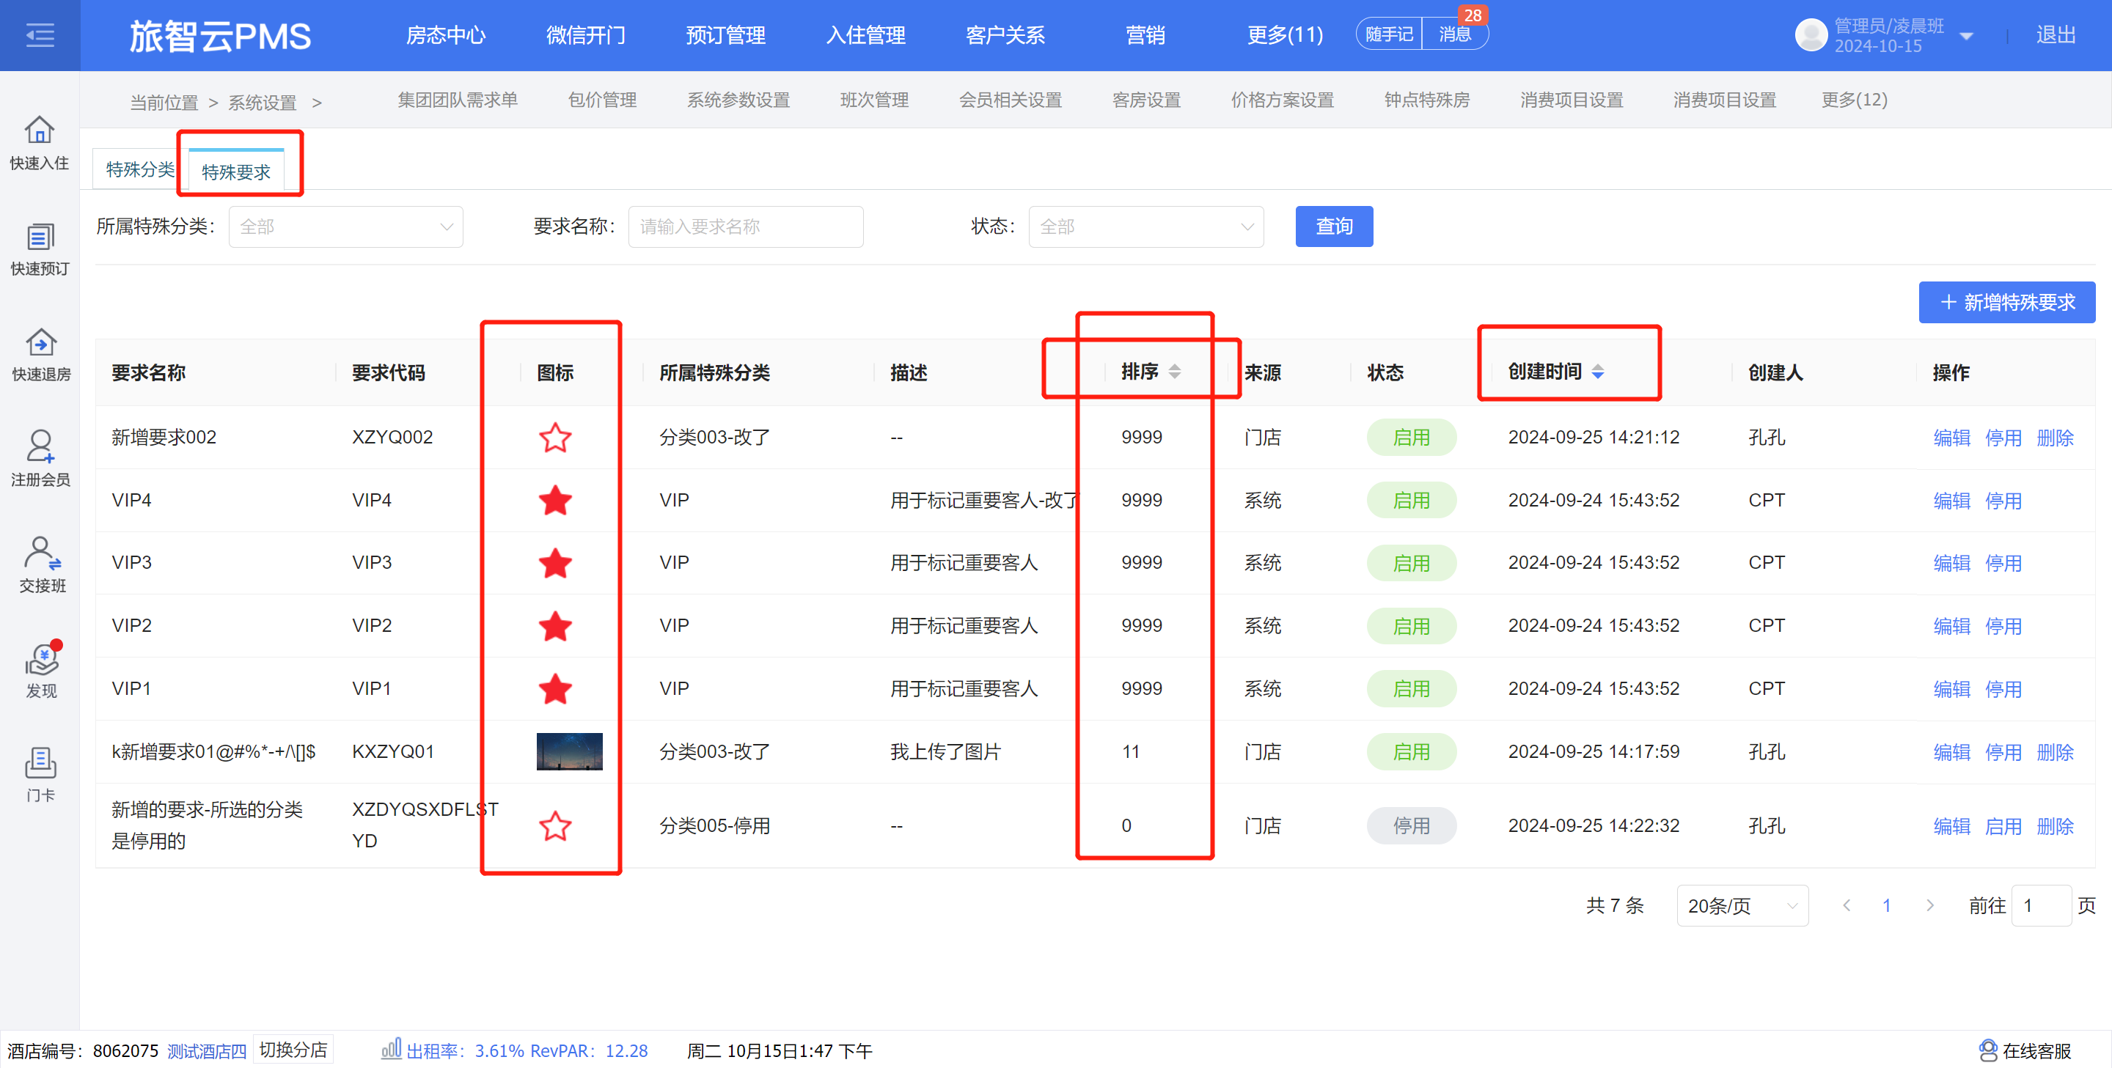Click 系统设置 in the breadcrumb
The height and width of the screenshot is (1068, 2112).
click(263, 103)
